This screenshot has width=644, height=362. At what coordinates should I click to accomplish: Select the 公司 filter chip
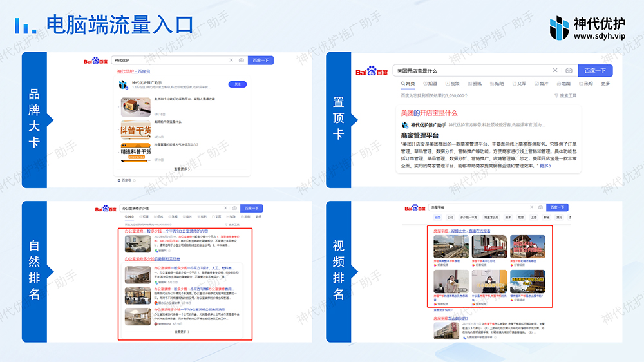tap(451, 217)
